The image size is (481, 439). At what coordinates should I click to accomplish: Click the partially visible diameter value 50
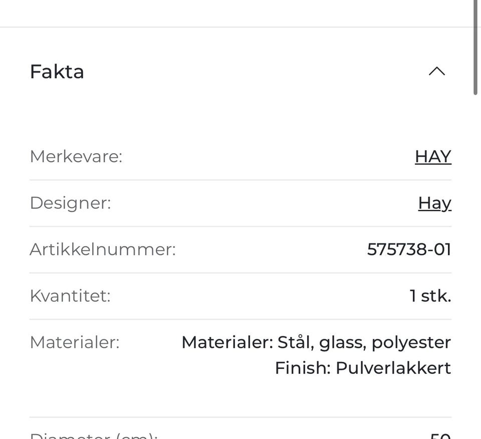(440, 435)
